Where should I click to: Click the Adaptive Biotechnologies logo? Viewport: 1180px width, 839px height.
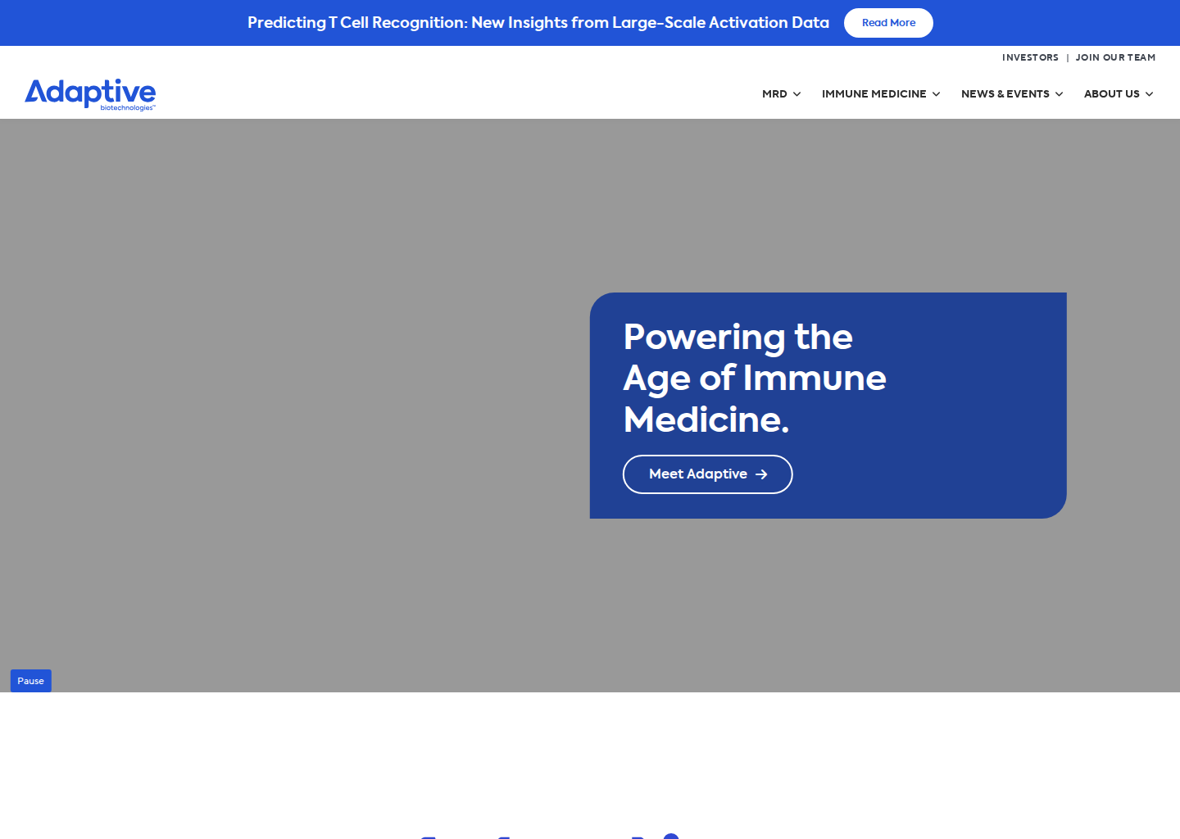90,94
